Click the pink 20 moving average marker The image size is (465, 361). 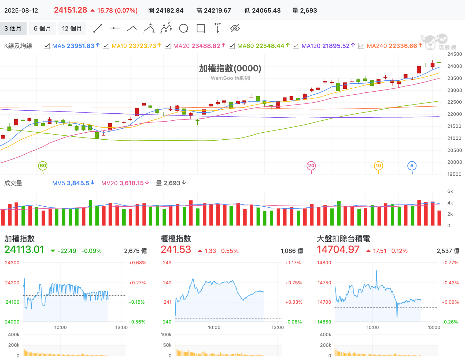click(311, 166)
